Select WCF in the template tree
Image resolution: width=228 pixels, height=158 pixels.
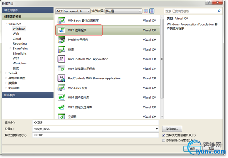click(x=16, y=58)
